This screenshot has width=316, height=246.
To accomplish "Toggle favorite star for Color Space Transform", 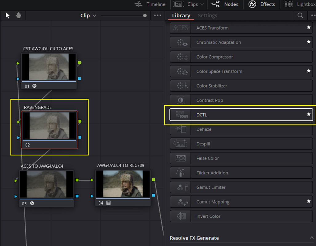I will click(x=309, y=71).
